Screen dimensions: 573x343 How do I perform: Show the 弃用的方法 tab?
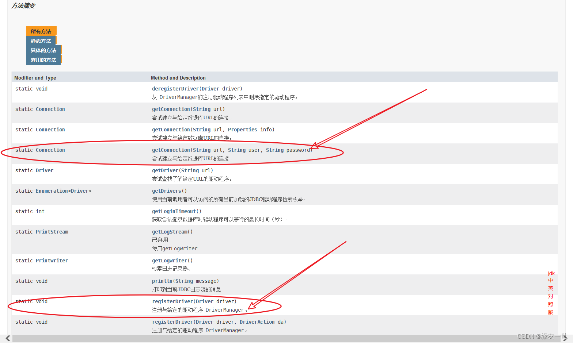point(43,60)
